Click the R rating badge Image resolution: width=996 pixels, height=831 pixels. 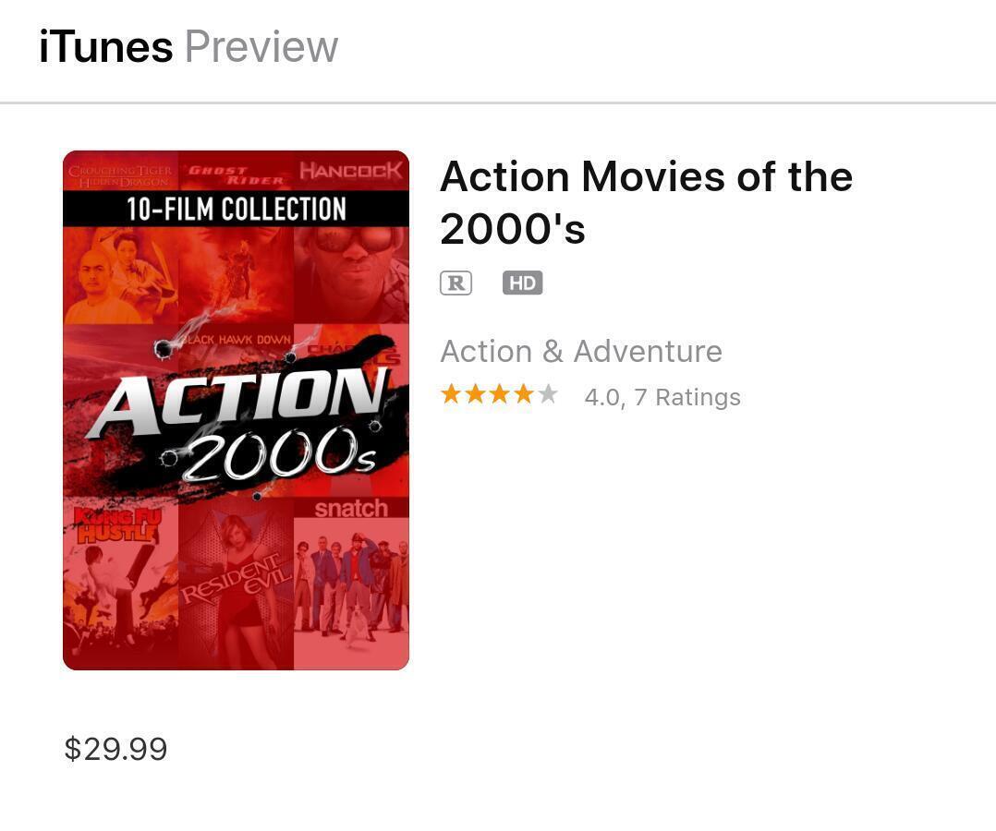click(x=455, y=283)
